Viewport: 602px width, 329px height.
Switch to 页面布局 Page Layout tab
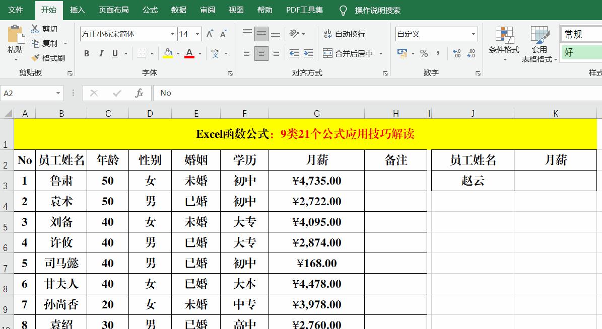pos(114,10)
